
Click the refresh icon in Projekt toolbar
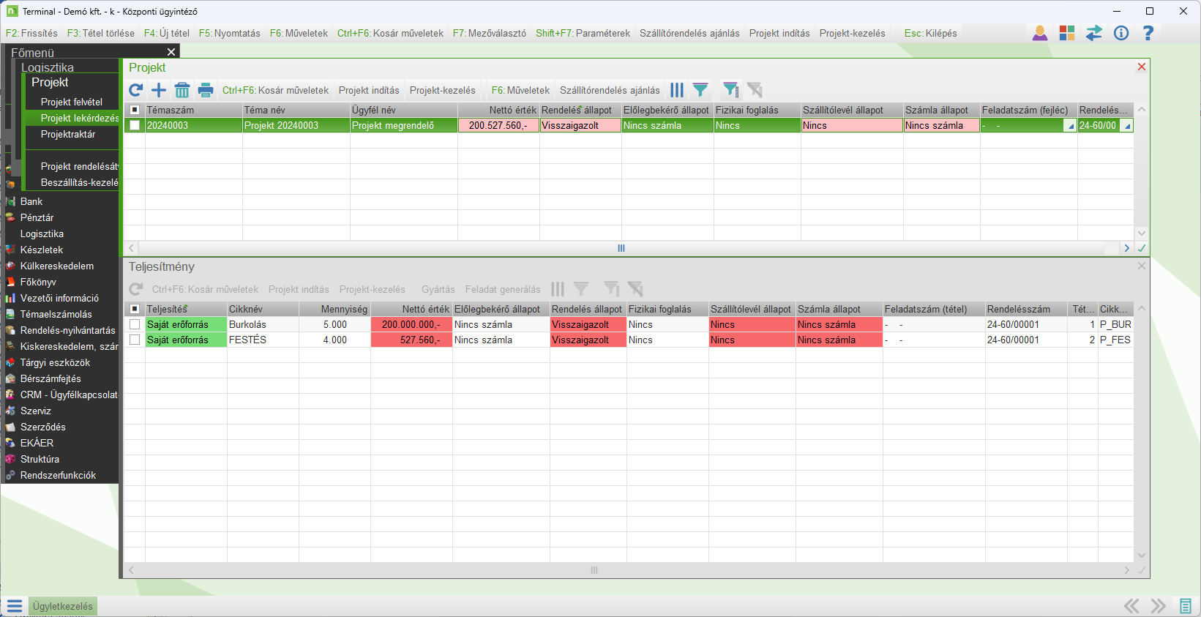click(135, 90)
